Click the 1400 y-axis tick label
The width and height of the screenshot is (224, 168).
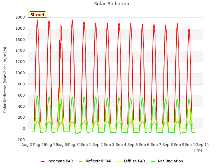pyautogui.click(x=20, y=50)
